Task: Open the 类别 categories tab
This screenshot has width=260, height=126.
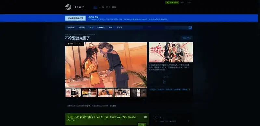Action: point(92,28)
